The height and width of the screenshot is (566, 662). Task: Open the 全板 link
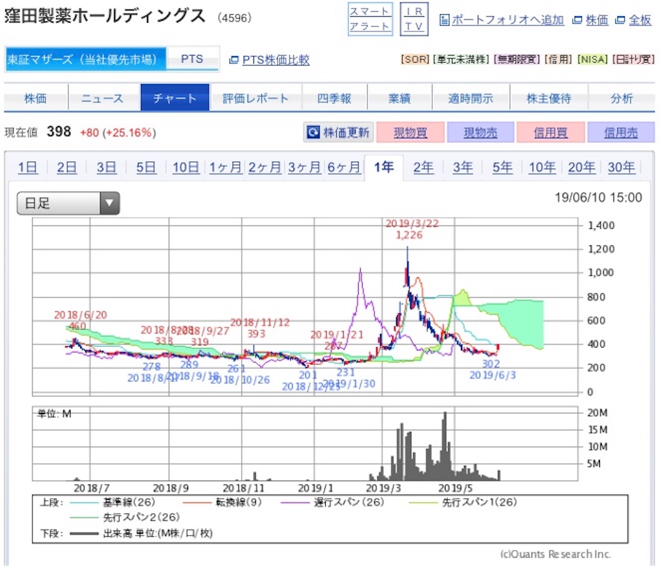click(640, 20)
